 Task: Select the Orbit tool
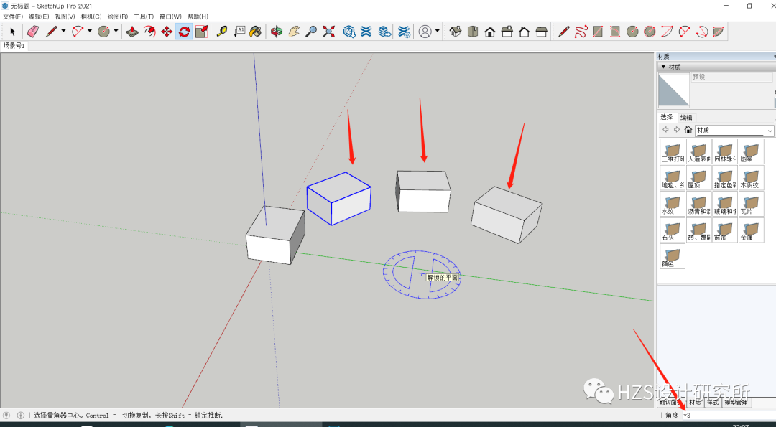277,32
